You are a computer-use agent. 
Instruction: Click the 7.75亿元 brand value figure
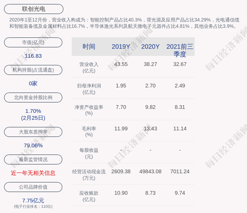coord(33,201)
